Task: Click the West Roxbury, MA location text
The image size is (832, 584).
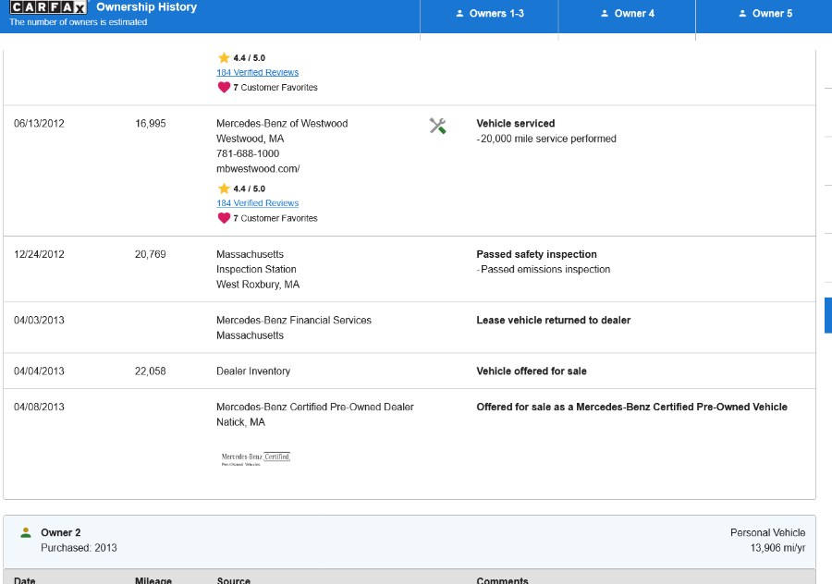Action: [x=258, y=285]
